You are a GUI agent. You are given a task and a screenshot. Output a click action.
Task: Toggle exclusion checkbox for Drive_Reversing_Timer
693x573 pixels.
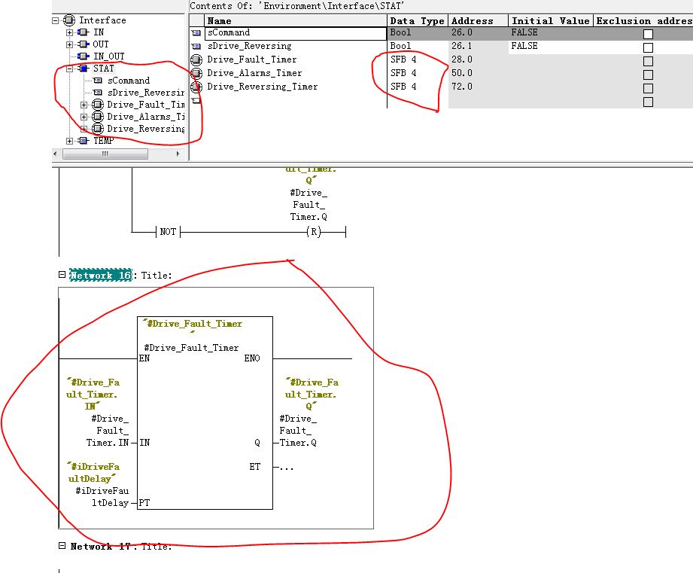tap(649, 88)
